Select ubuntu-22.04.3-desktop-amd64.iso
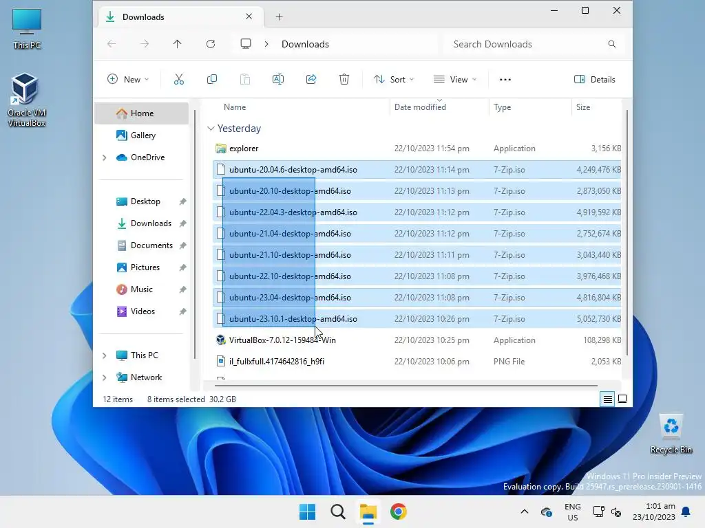Image resolution: width=705 pixels, height=528 pixels. (417, 212)
